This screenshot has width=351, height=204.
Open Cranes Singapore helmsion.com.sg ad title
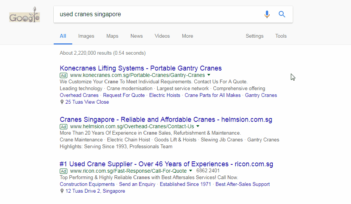click(166, 120)
